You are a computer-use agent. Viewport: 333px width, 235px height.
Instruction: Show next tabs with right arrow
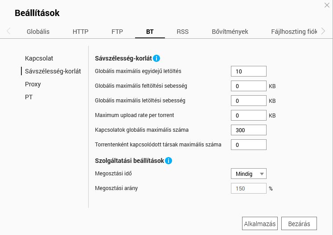click(x=323, y=31)
